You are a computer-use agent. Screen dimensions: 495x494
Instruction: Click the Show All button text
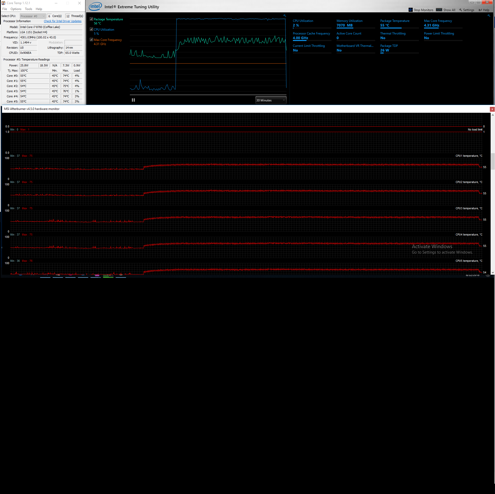click(x=449, y=10)
